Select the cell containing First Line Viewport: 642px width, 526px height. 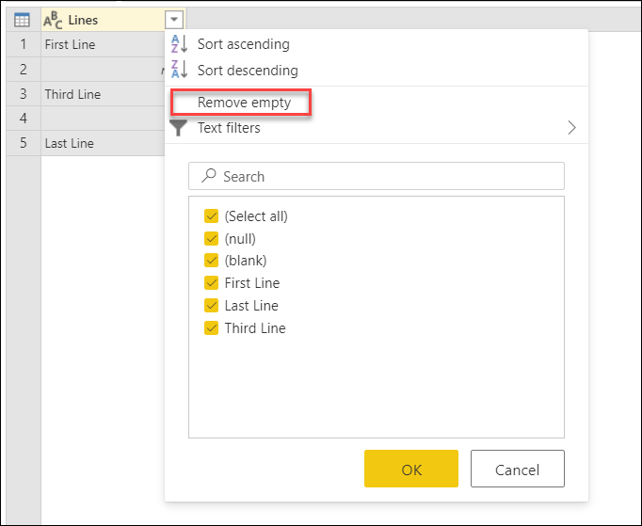[103, 44]
